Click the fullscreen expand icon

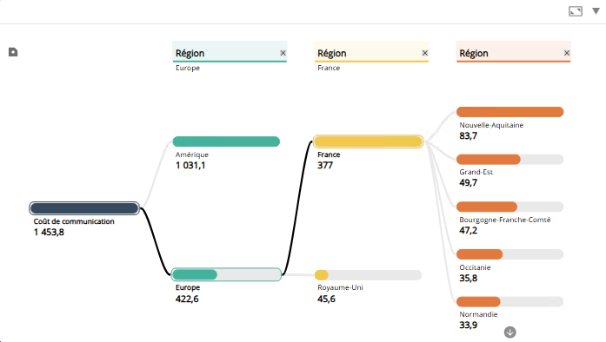[x=576, y=11]
